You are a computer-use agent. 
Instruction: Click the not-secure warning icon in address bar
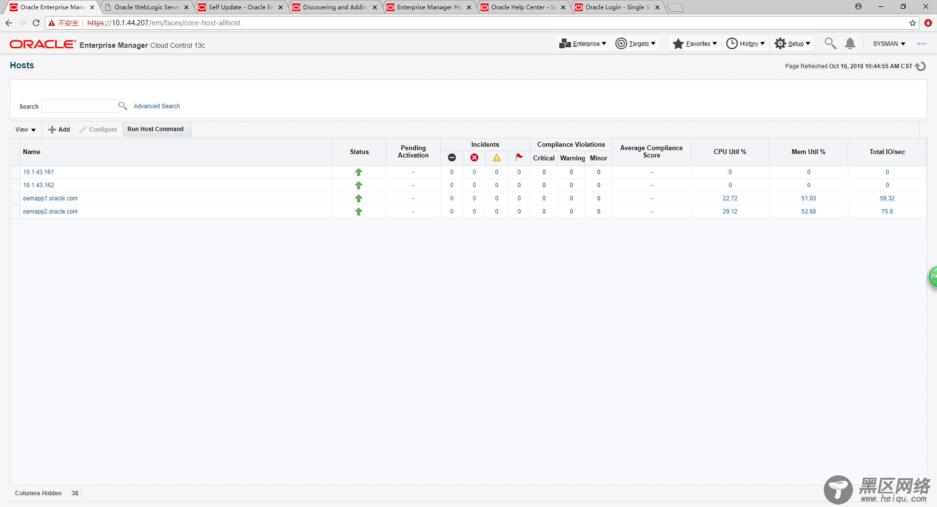click(x=52, y=23)
